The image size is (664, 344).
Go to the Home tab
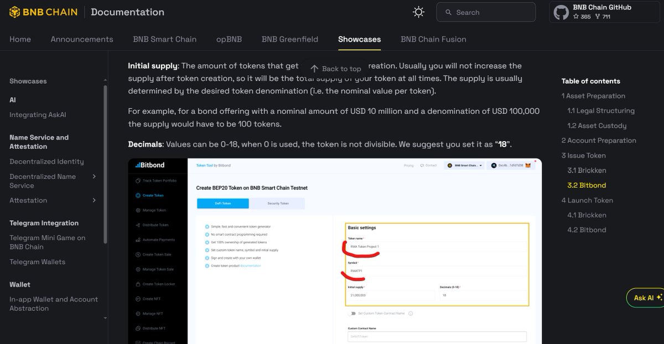pos(20,39)
